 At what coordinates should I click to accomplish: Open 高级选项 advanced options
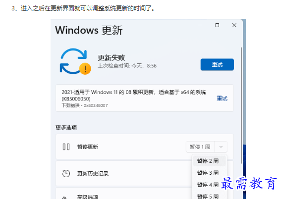click(124, 194)
